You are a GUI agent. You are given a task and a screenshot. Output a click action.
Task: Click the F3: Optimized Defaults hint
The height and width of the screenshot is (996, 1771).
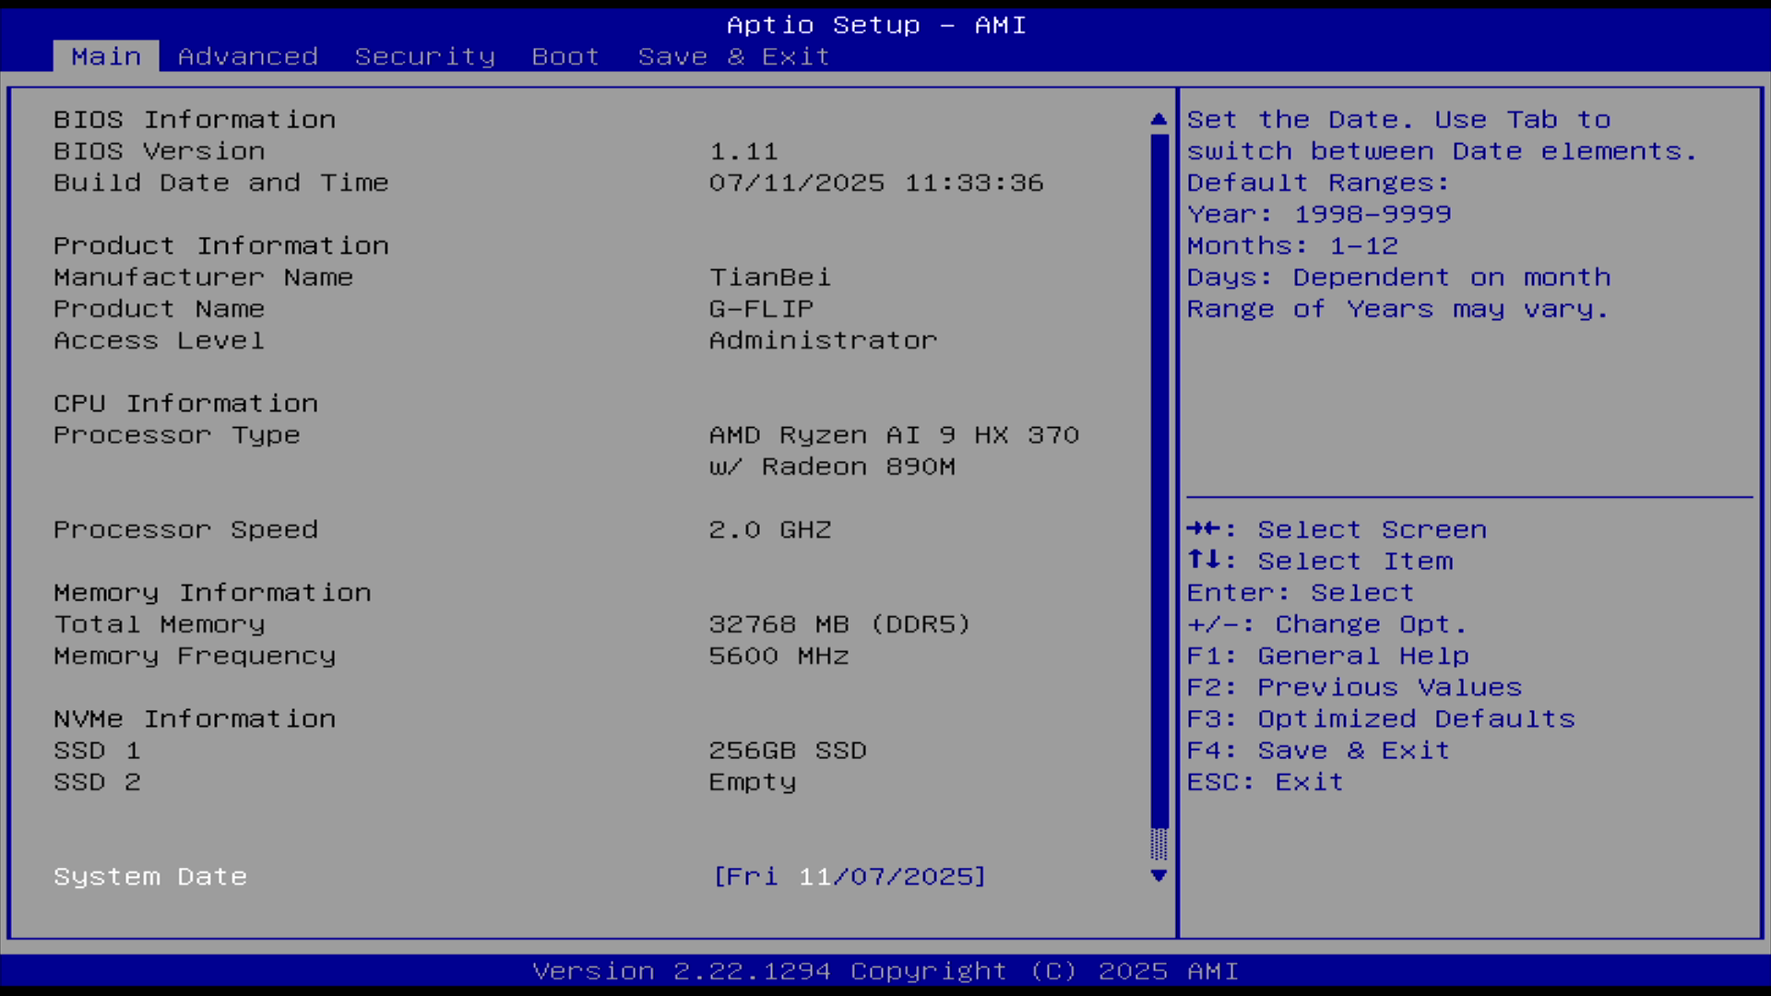click(x=1380, y=718)
